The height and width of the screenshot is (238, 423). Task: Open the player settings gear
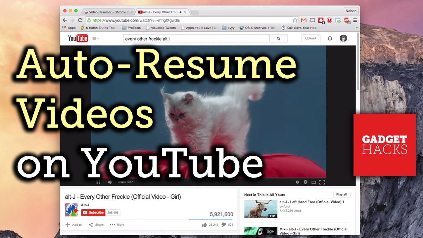305,182
